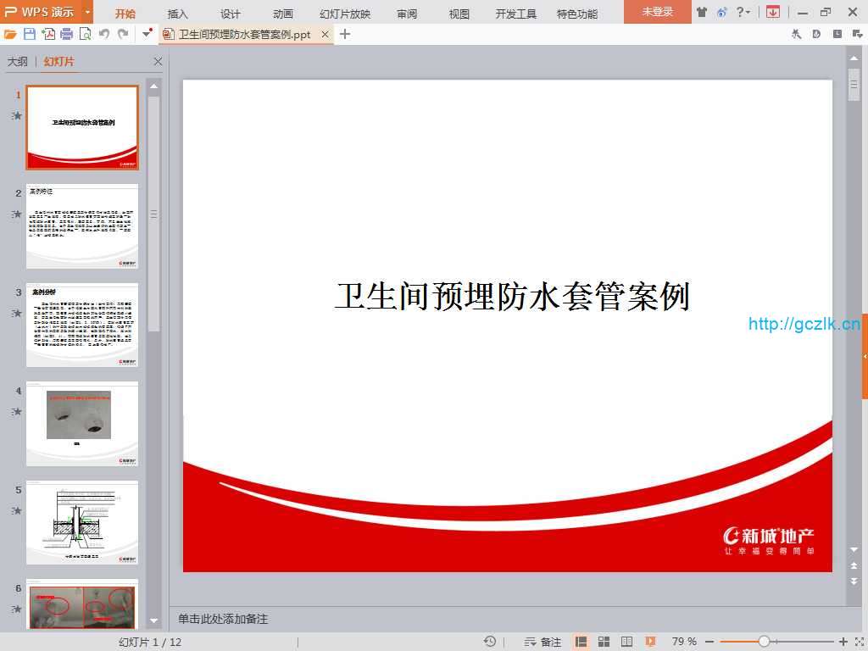Viewport: 868px width, 651px height.
Task: Open the skin (shirt) icon
Action: click(x=701, y=13)
